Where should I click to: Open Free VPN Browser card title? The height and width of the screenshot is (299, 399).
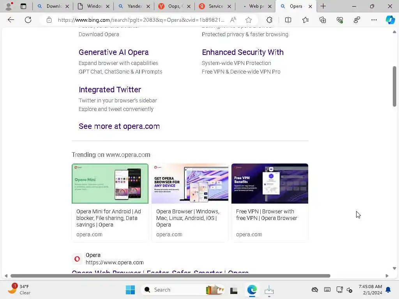click(x=267, y=215)
